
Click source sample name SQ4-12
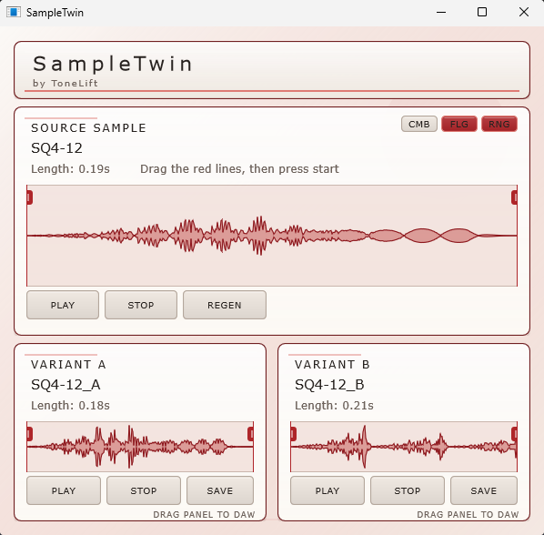[57, 148]
